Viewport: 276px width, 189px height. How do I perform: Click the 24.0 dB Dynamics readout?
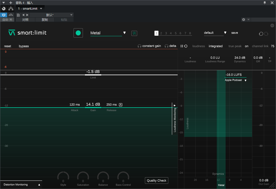(240, 58)
